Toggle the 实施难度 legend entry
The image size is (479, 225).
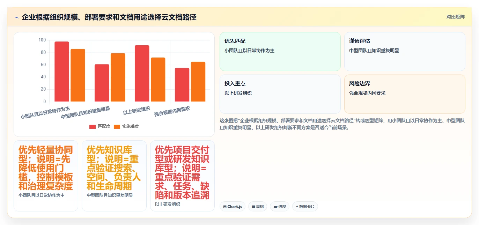pos(126,126)
